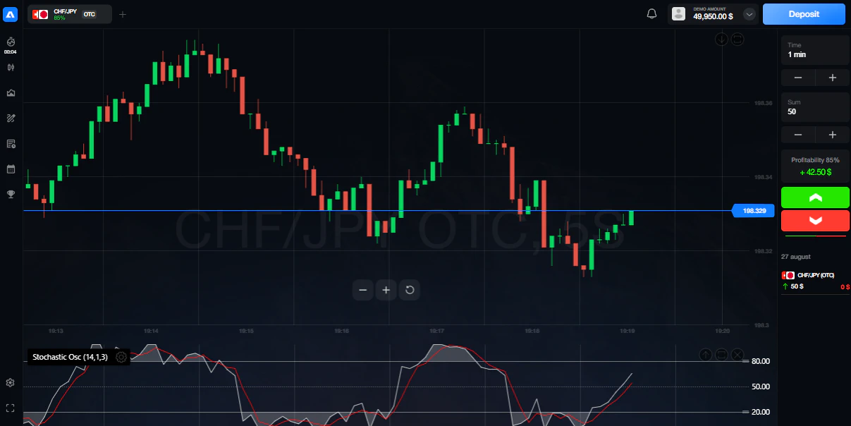Open Stochastic Osc settings gear
Screen dimensions: 851x426
click(121, 357)
